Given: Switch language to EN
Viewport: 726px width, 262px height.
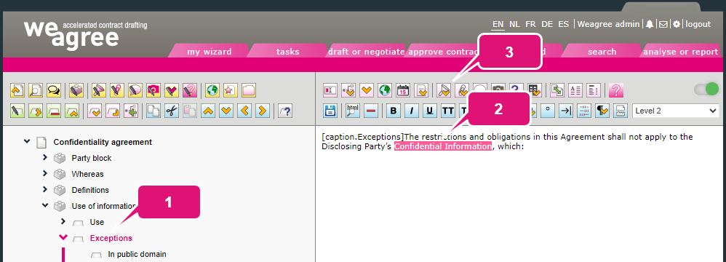Looking at the screenshot, I should tap(498, 24).
